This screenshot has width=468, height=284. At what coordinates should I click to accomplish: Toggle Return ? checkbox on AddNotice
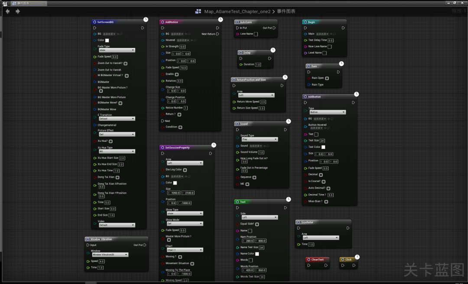179,114
